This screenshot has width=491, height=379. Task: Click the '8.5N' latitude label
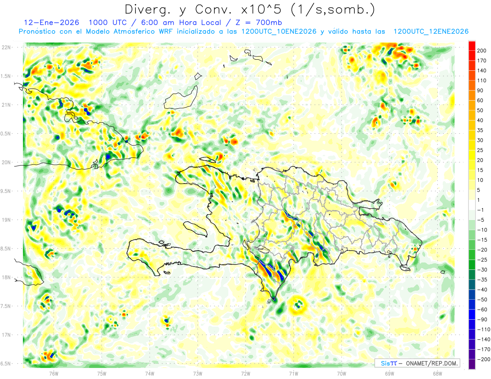(6, 249)
